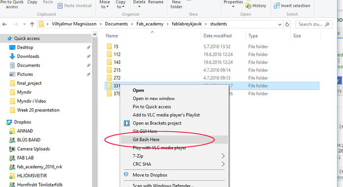Open the final_project folder in sidebar
343x187 pixels.
(25, 83)
